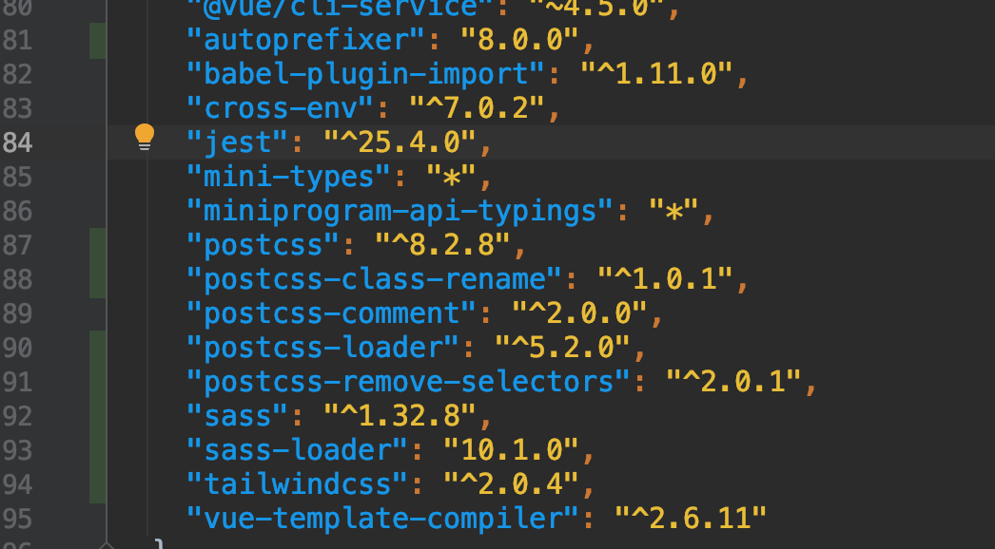
Task: Click the "^2.0.1" version value
Action: [734, 382]
